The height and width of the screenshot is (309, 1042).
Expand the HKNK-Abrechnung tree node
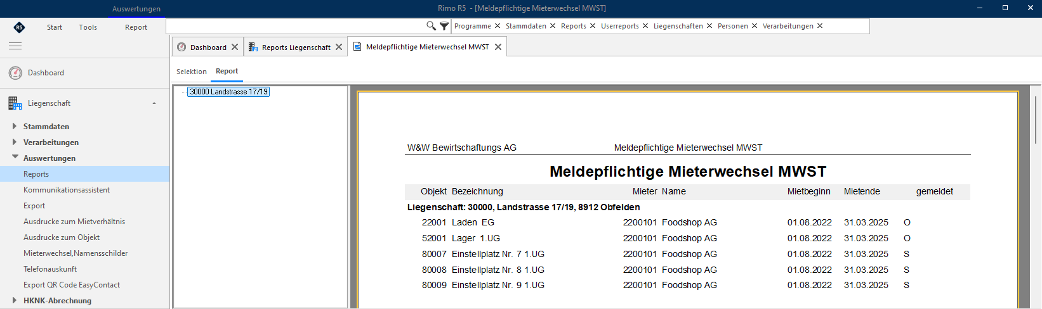coord(15,300)
